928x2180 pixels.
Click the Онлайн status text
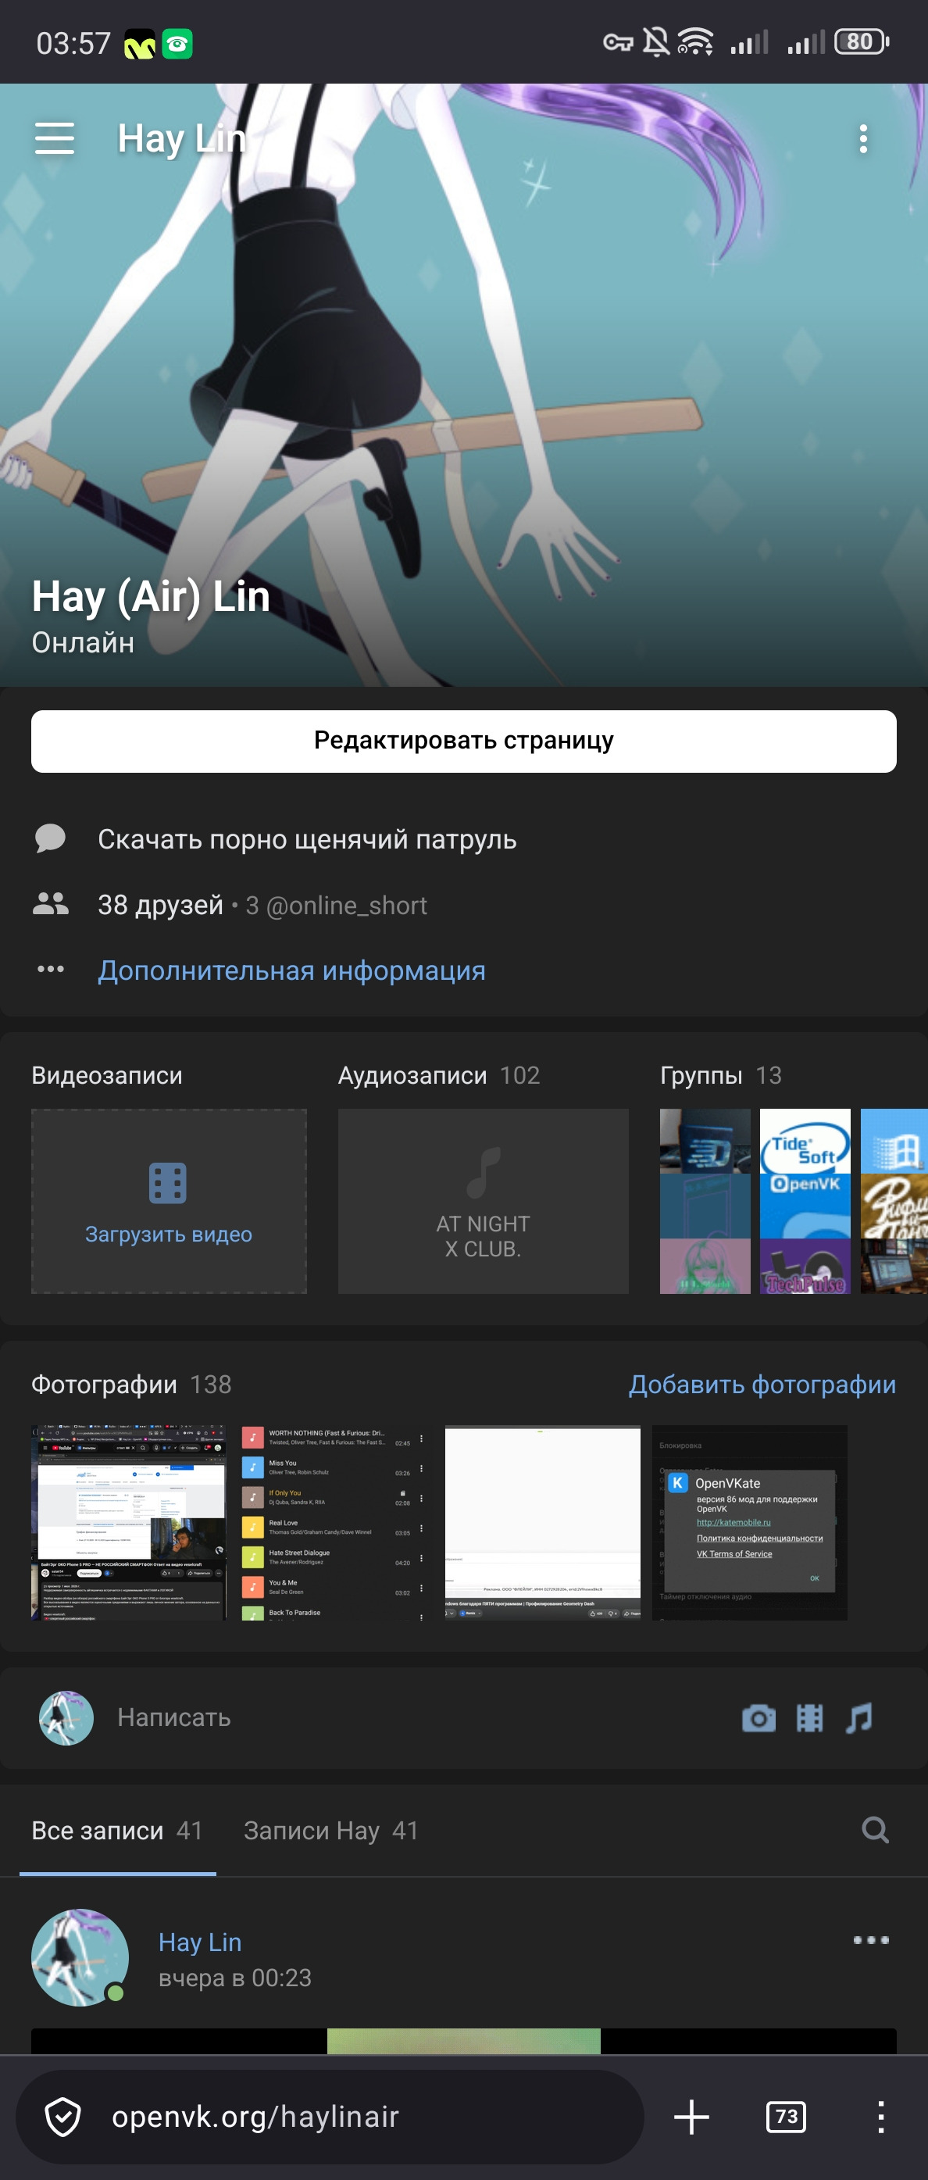click(83, 642)
